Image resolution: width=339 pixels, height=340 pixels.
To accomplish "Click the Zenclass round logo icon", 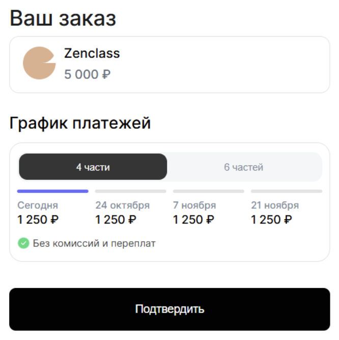I will tap(39, 63).
